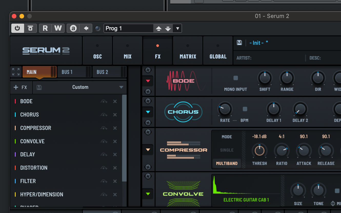Click the plugin power/bypass icon in the header

coord(17,28)
